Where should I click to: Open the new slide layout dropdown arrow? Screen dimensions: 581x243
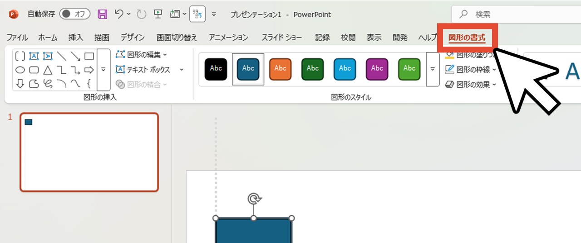tap(184, 14)
